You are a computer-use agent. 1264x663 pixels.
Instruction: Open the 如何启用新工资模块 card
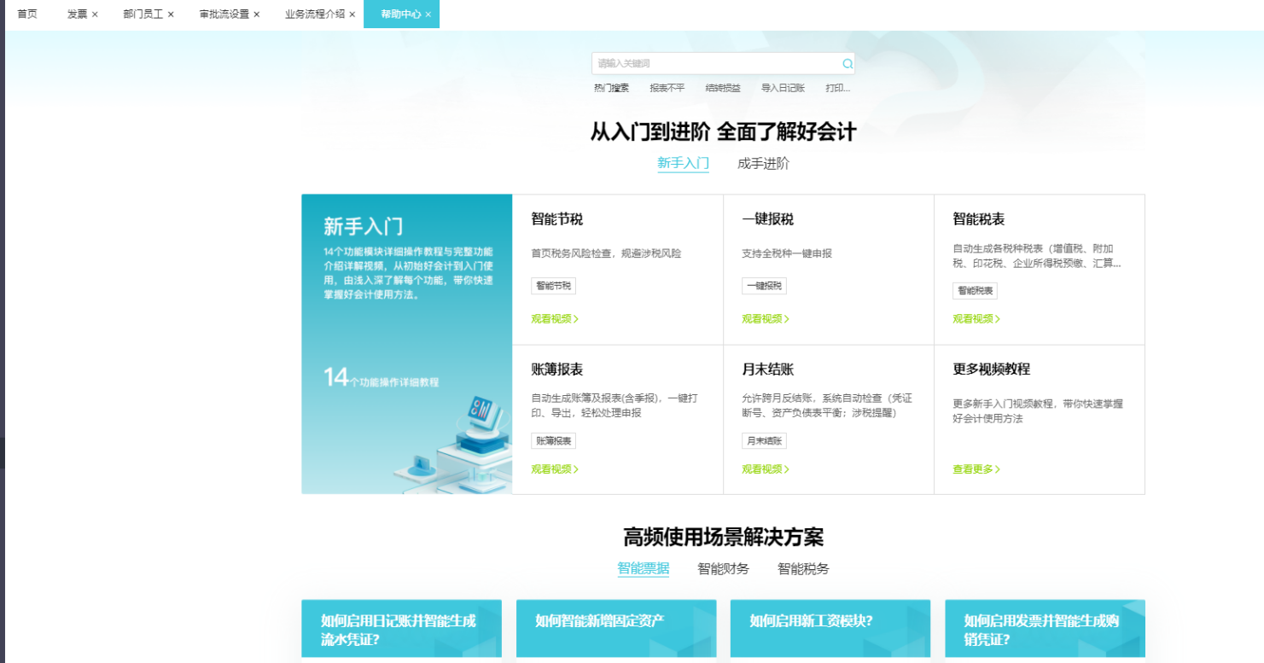(811, 621)
